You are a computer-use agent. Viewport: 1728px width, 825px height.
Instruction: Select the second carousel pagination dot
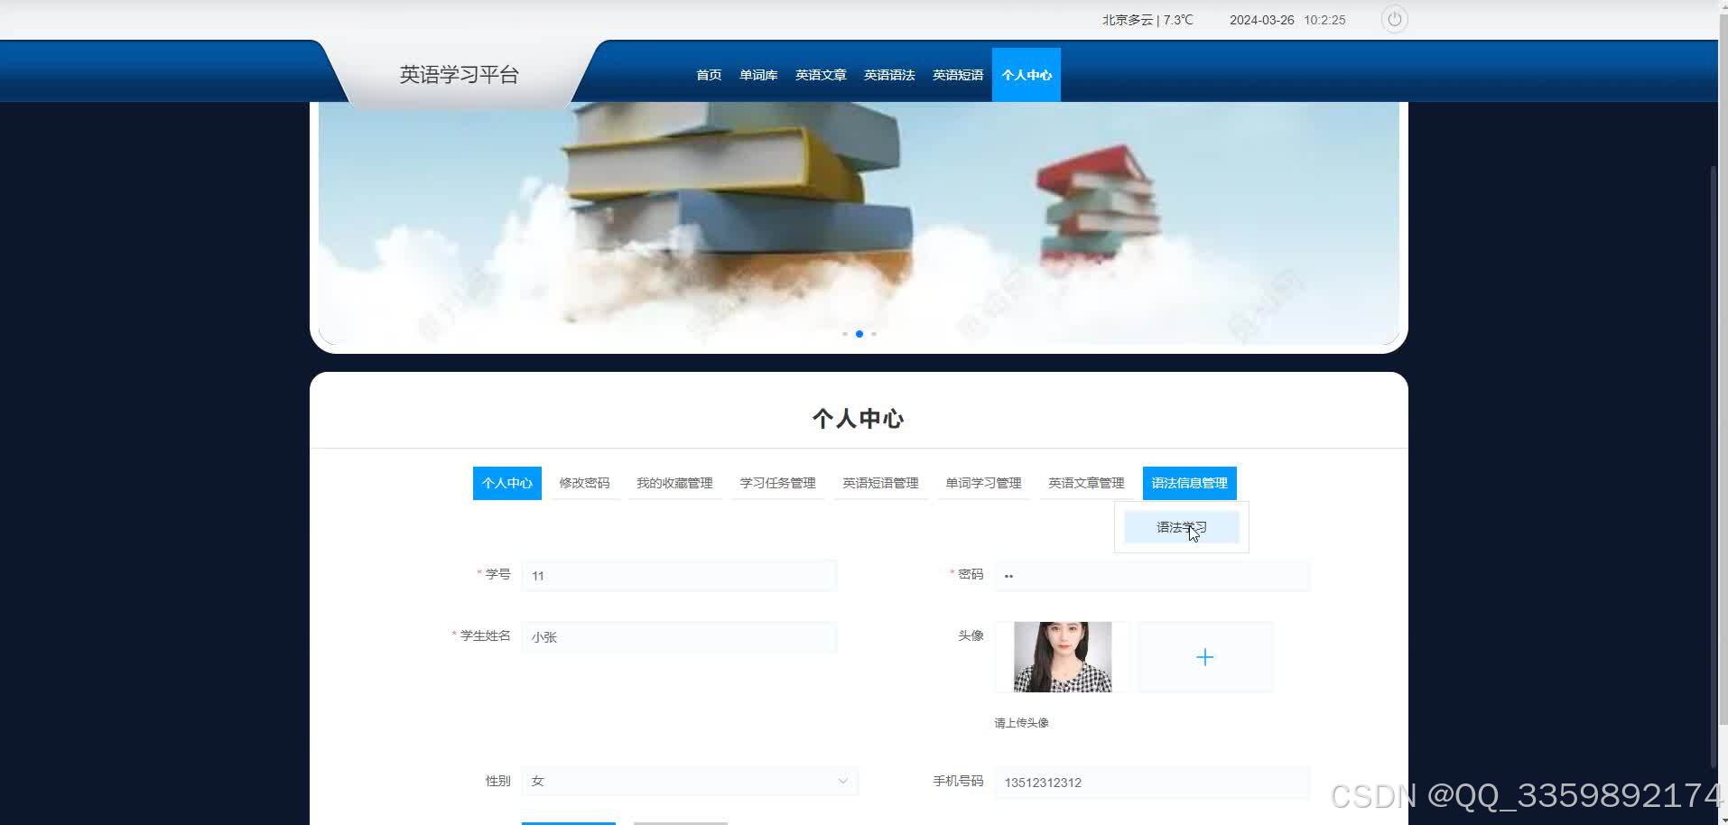pos(859,333)
